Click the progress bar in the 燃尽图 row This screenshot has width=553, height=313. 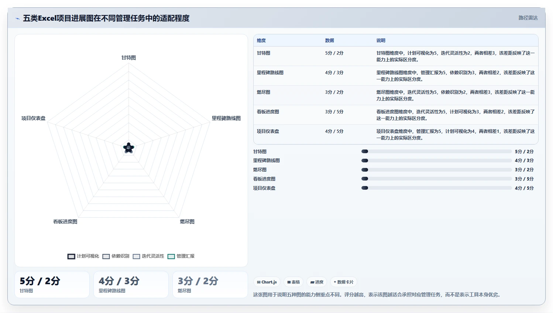click(x=437, y=170)
